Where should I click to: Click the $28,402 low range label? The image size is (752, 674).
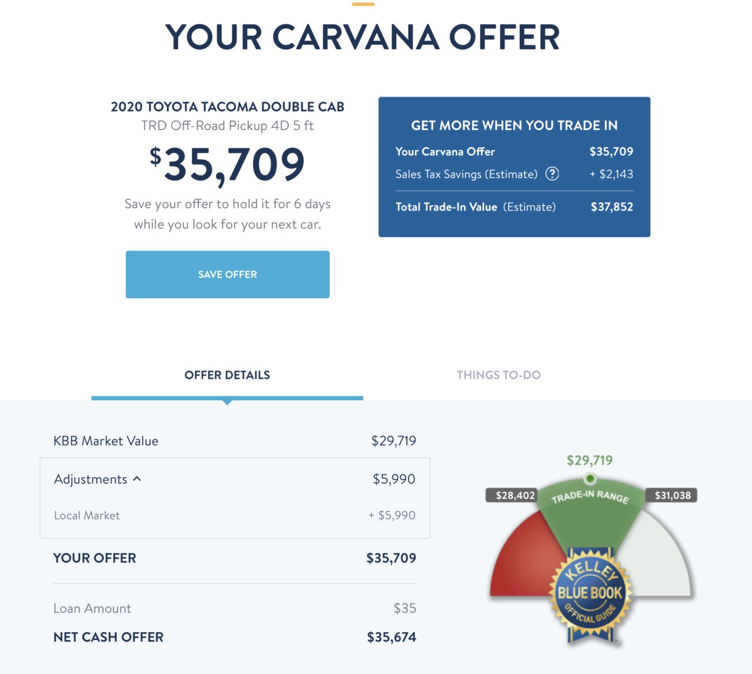(512, 495)
